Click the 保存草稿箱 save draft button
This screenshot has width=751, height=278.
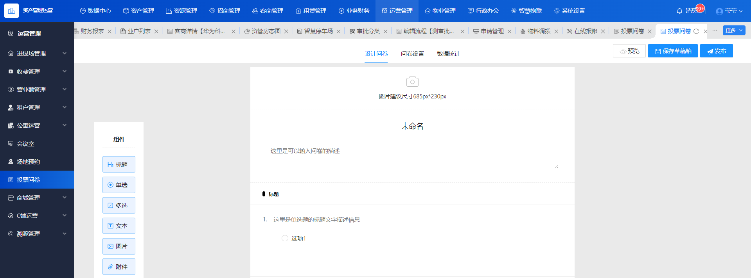tap(673, 51)
